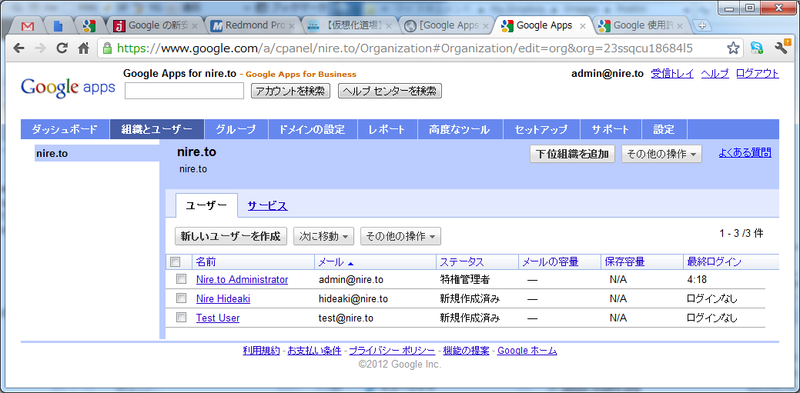Click the お支払い条件 footer link
The image size is (800, 393).
pos(314,351)
